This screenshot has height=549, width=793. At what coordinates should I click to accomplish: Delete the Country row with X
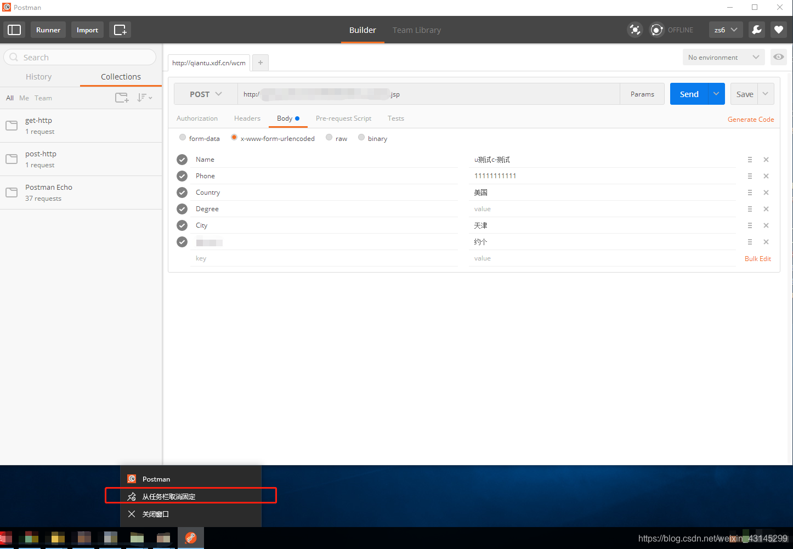pyautogui.click(x=766, y=193)
